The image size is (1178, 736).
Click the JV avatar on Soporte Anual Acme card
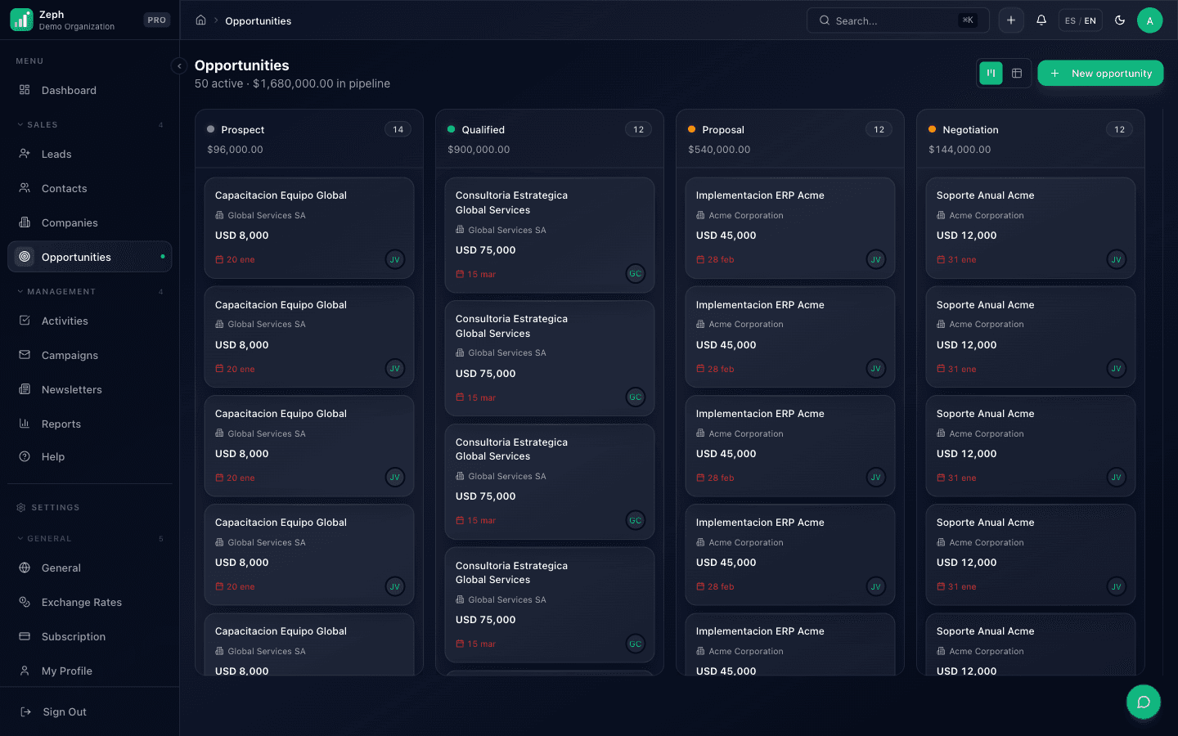click(x=1116, y=259)
